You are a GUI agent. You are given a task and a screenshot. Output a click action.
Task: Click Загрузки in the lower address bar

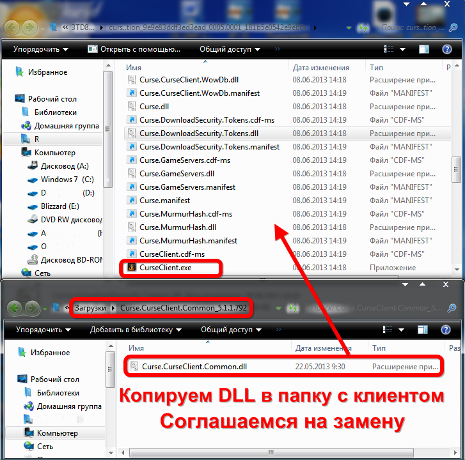pos(90,308)
